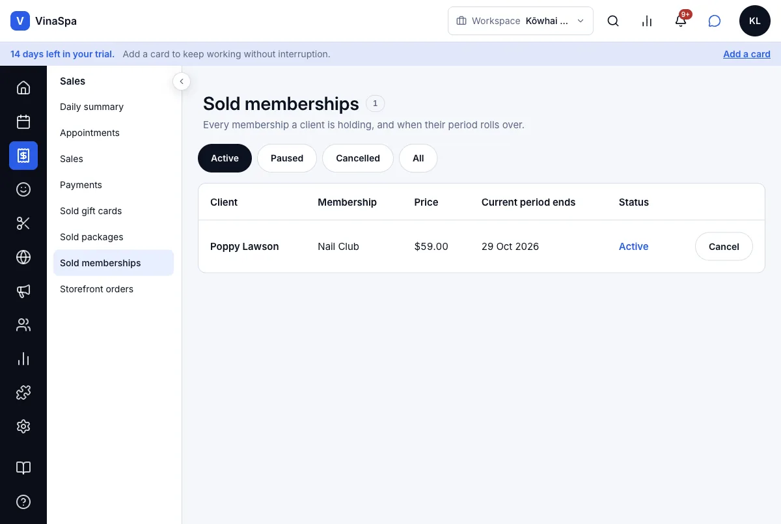Image resolution: width=781 pixels, height=524 pixels.
Task: Open the analytics bars icon in top bar
Action: [647, 21]
